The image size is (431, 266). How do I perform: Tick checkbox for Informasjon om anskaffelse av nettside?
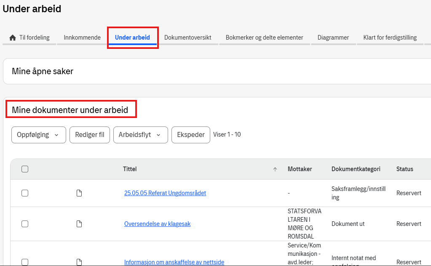coord(25,262)
